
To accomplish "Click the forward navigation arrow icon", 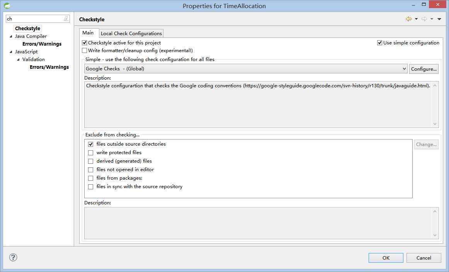I will [x=424, y=19].
